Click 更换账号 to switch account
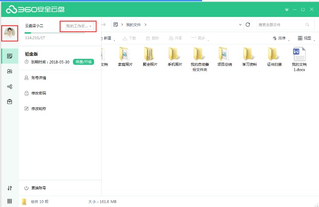This screenshot has width=319, height=207. (35, 188)
